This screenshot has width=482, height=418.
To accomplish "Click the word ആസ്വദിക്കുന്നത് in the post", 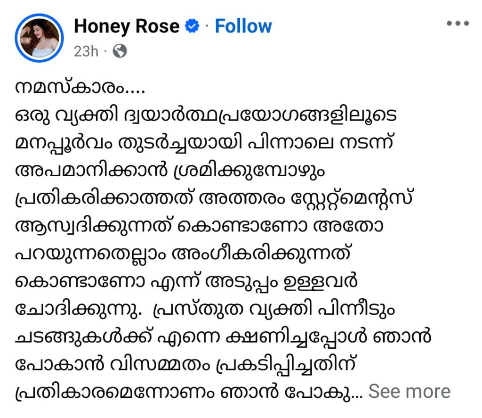I will [x=94, y=227].
